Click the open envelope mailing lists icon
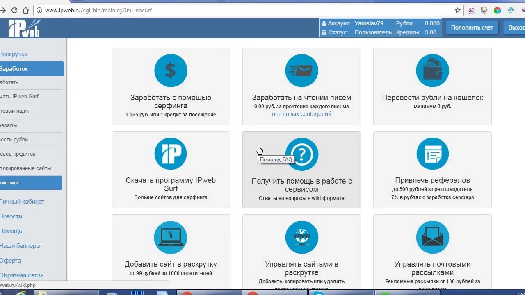Screen dimensions: 525x295 click(x=432, y=237)
